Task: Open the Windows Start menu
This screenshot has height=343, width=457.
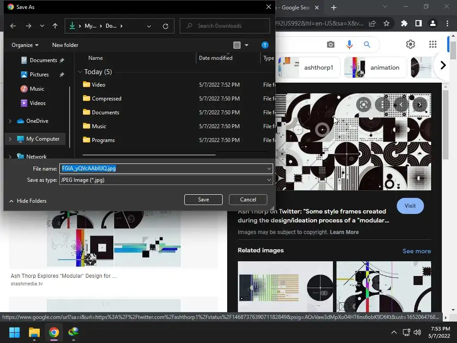Action: point(14,332)
